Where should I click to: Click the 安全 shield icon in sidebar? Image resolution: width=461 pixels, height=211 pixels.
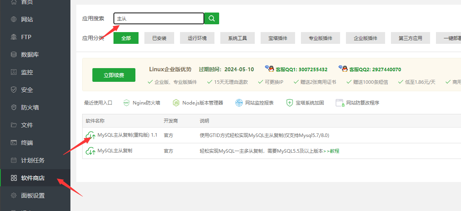click(x=14, y=90)
